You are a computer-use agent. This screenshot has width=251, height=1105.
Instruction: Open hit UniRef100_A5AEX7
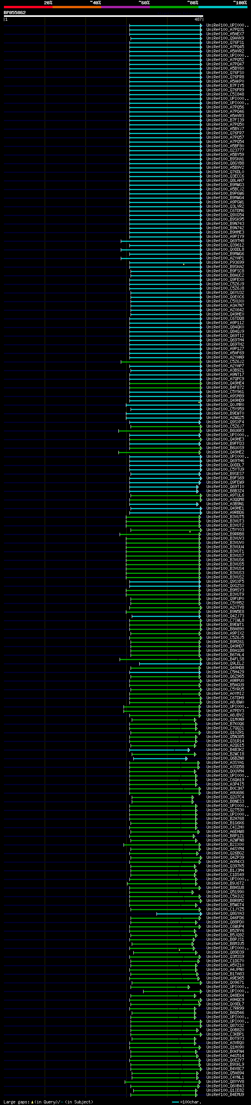pos(225,34)
